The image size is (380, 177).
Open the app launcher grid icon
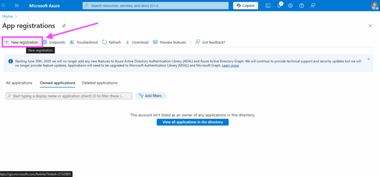point(4,6)
